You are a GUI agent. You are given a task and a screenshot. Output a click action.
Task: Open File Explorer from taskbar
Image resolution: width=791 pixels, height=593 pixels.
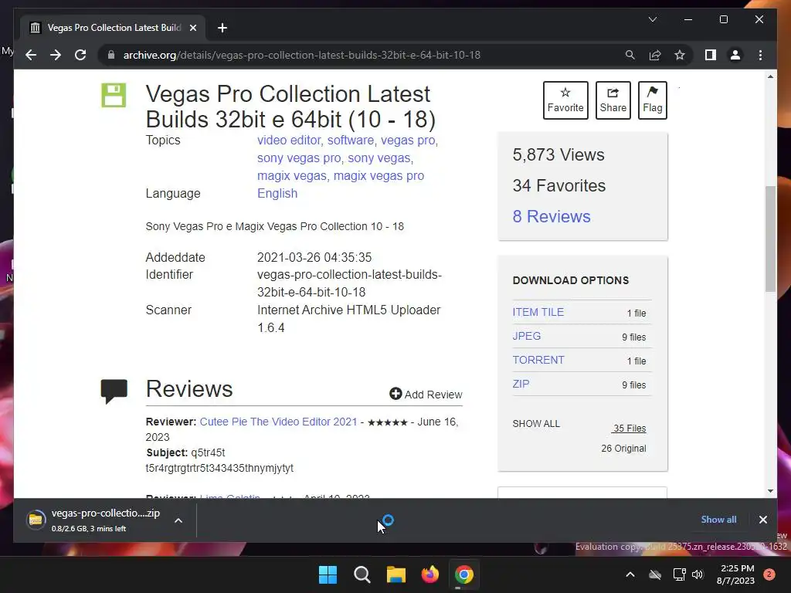click(396, 574)
